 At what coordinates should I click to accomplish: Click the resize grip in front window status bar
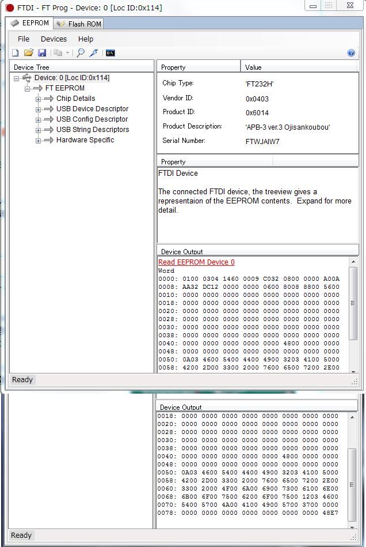[355, 382]
